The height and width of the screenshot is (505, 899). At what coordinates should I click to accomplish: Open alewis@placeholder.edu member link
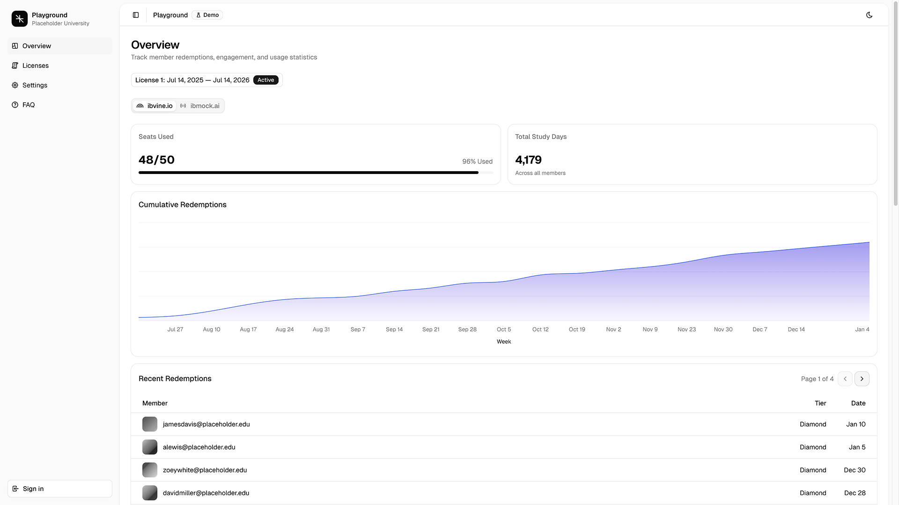click(x=199, y=447)
